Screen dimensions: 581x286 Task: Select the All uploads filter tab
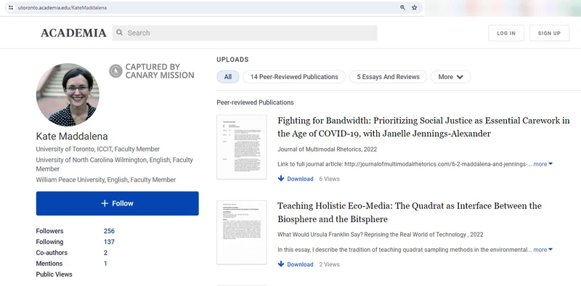pos(228,77)
